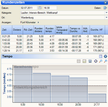Save the Tempo chart image
108x107 pixels.
coord(90,61)
